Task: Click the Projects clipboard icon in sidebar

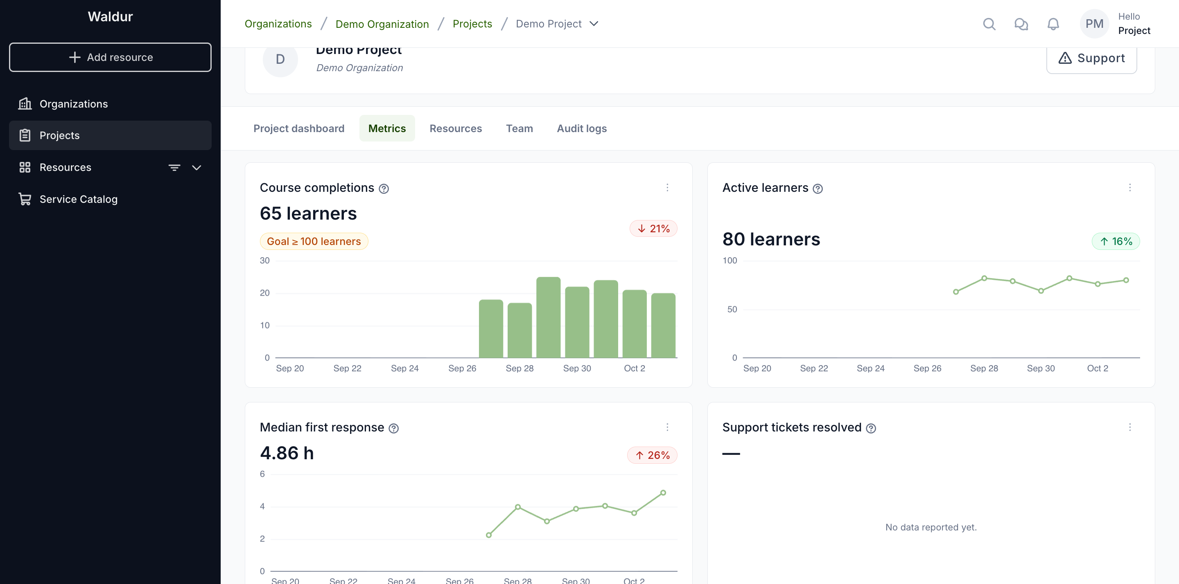Action: pyautogui.click(x=25, y=135)
